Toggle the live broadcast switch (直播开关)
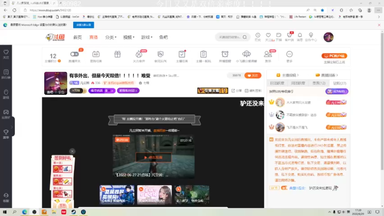This screenshot has width=384, height=216. (x=74, y=54)
